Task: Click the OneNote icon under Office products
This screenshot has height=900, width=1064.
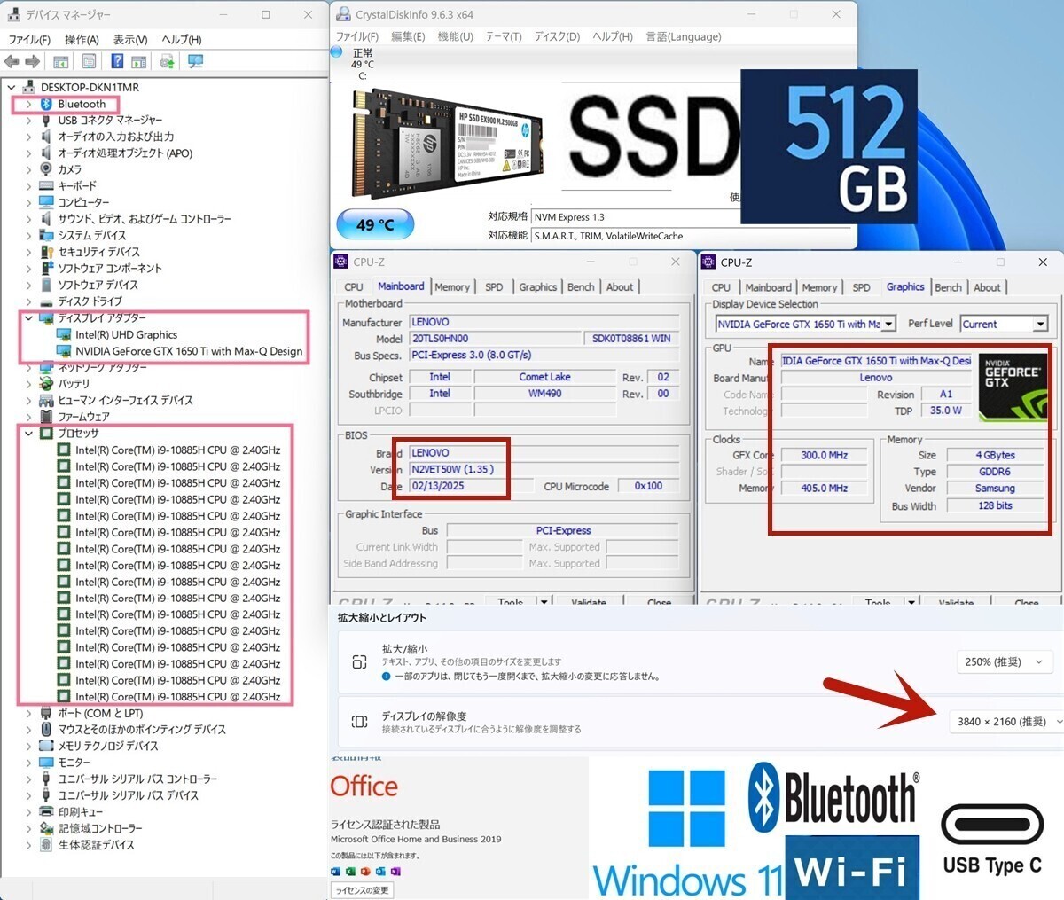Action: pos(395,872)
